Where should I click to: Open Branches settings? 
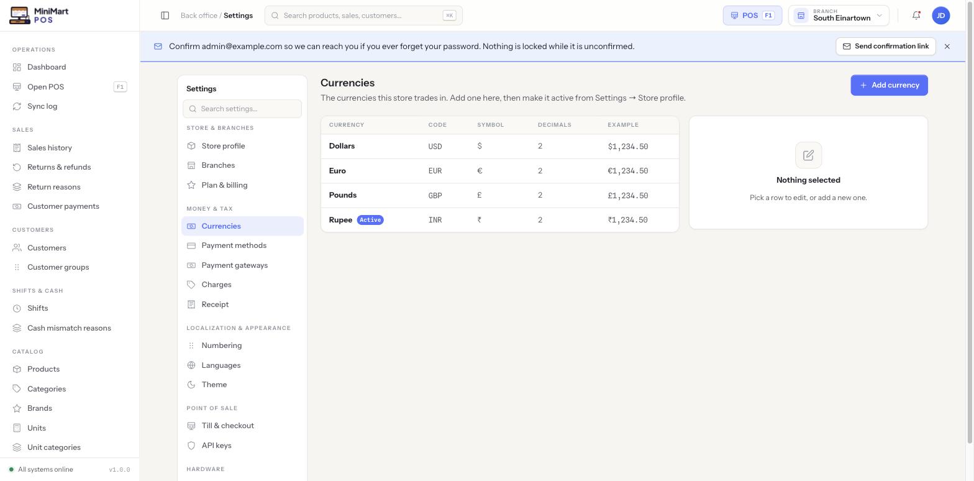(242, 165)
